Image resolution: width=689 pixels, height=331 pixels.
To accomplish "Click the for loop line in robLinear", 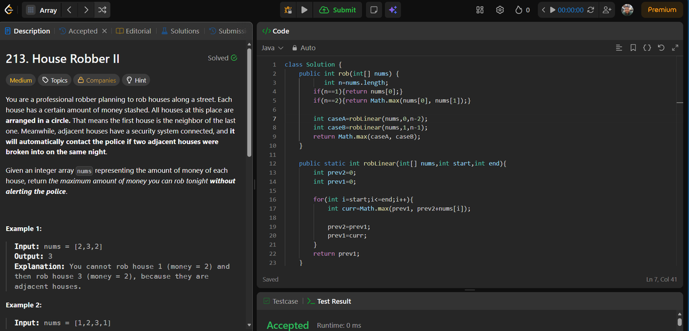I will pyautogui.click(x=363, y=200).
